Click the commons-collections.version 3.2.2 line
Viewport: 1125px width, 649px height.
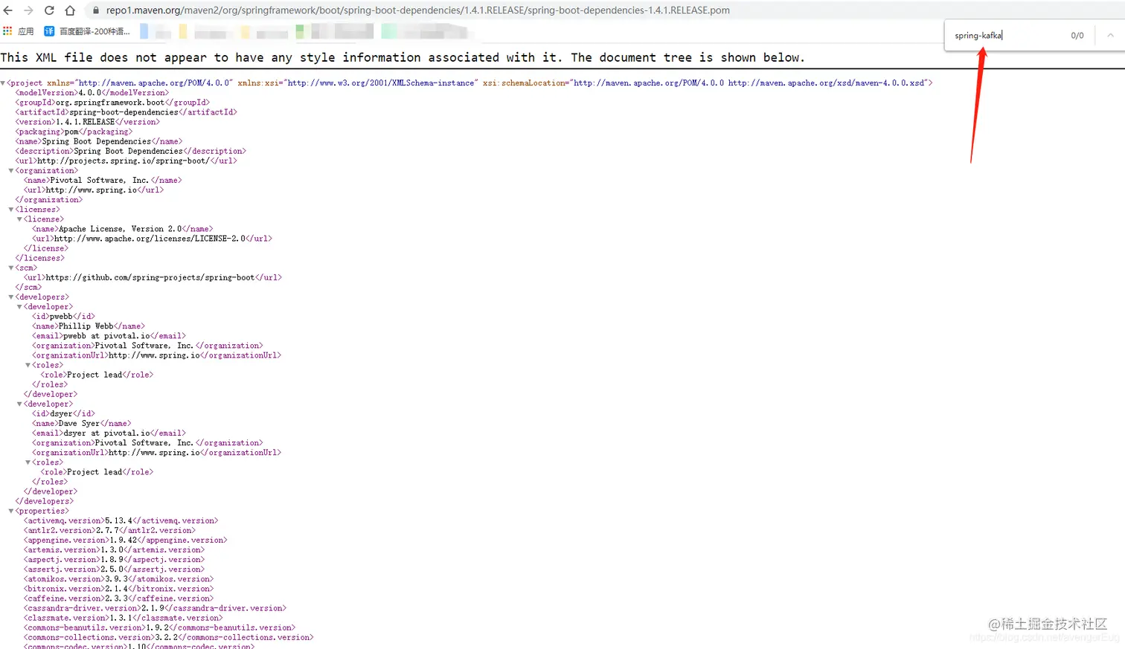click(x=168, y=636)
